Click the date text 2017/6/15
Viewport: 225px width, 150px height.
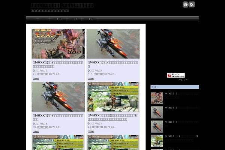coord(41,70)
